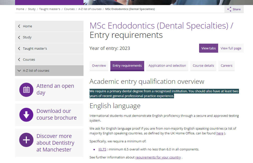Viewport: 253px width, 163px height.
Task: Switch to the Course details tab
Action: pyautogui.click(x=203, y=66)
